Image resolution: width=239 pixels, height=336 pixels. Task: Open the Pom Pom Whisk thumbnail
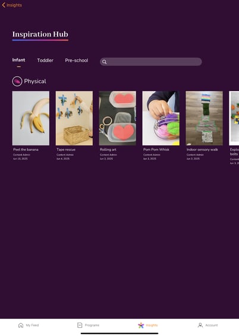161,119
